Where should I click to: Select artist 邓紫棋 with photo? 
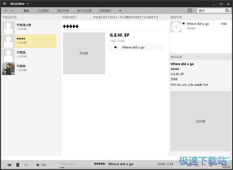tap(29, 68)
